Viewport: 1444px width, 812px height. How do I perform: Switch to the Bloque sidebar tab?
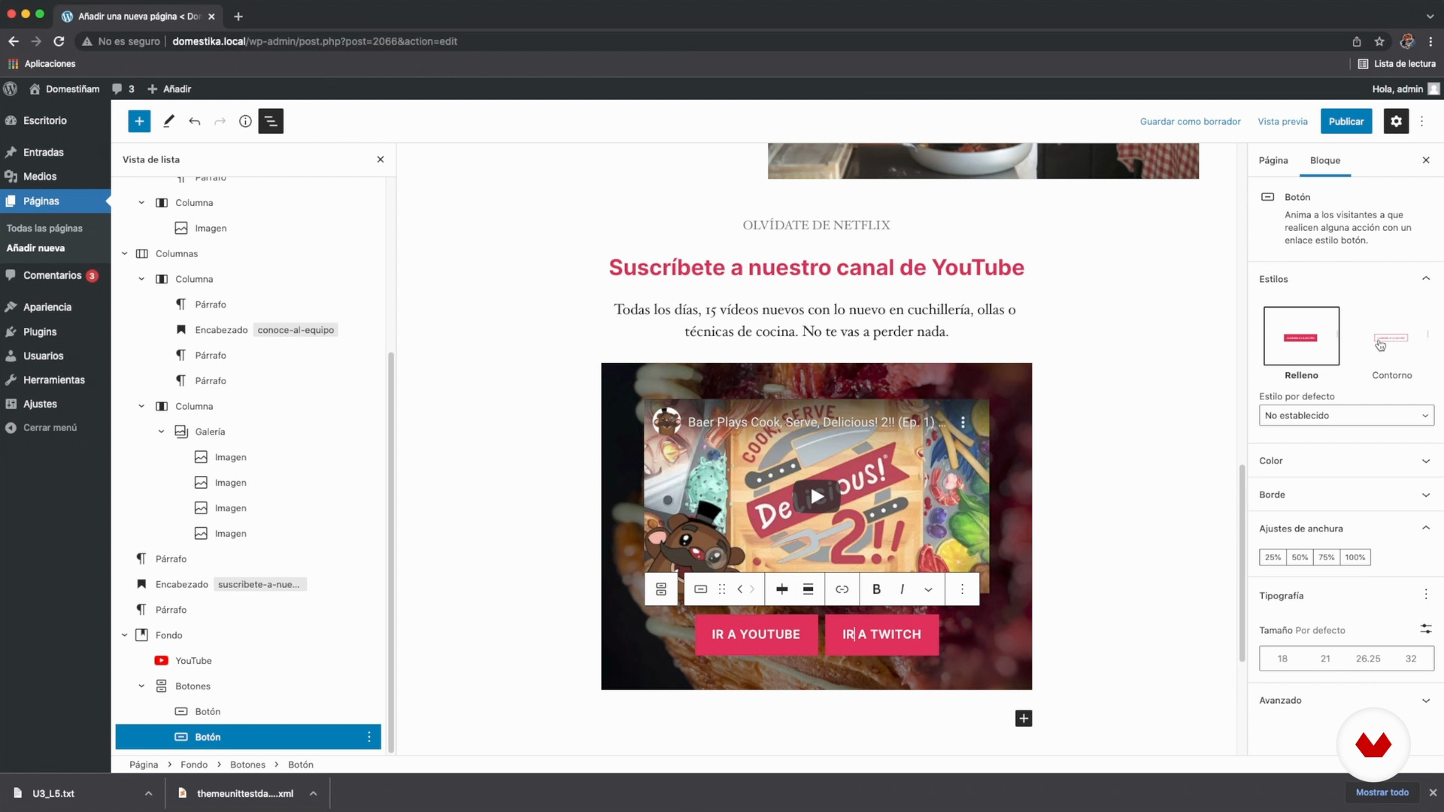(1325, 160)
